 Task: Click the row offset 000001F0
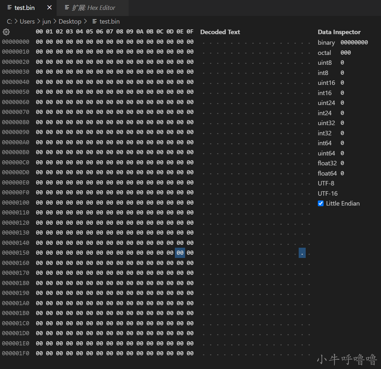(x=16, y=353)
